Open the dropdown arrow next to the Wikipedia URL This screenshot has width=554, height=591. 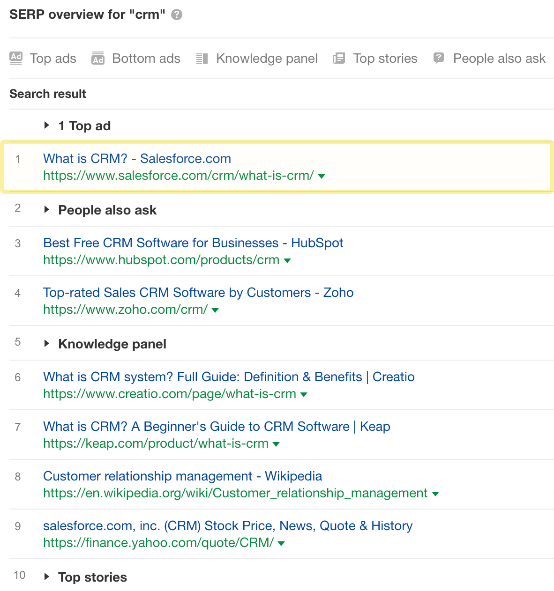click(x=435, y=494)
